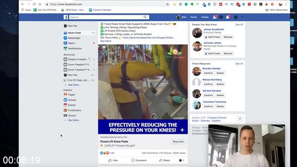The height and width of the screenshot is (167, 297).
Task: Open Oculus in Explore section
Action: tap(72, 116)
